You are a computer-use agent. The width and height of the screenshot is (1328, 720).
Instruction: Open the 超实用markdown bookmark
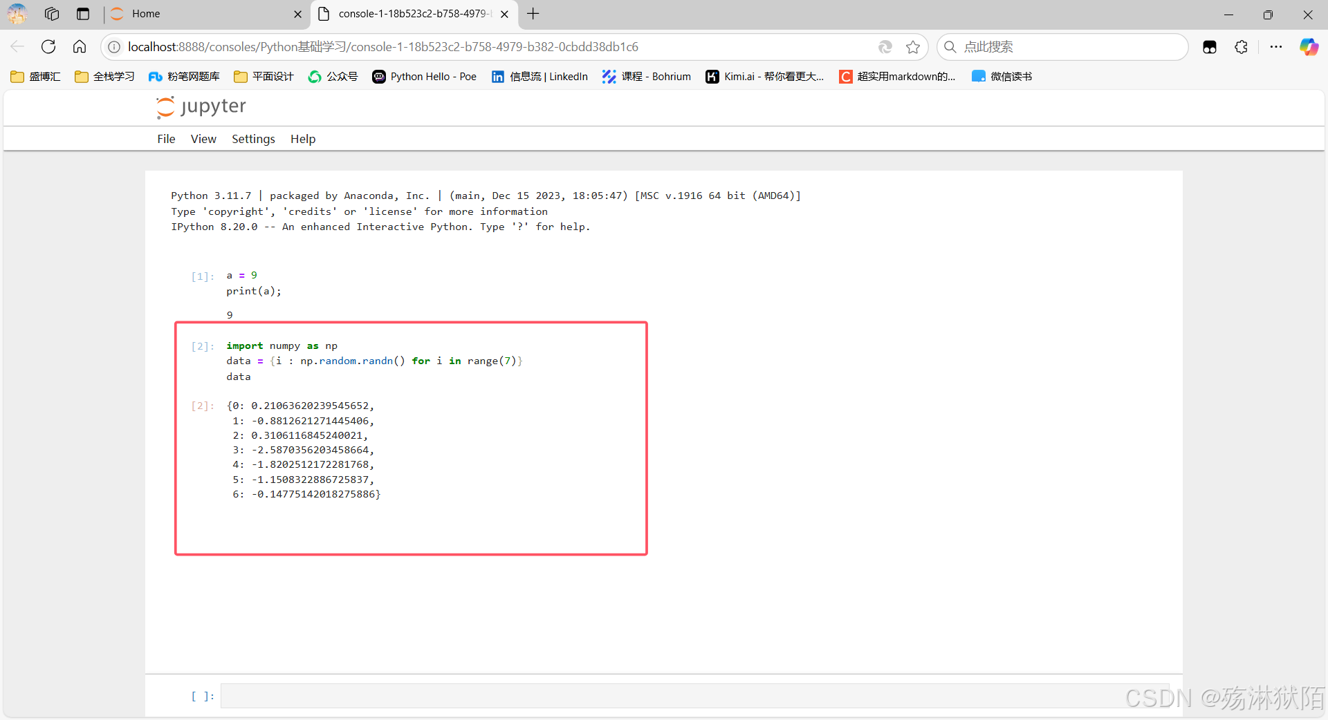(897, 77)
